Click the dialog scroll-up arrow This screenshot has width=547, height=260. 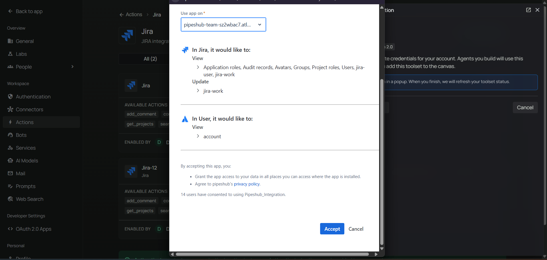tap(382, 7)
